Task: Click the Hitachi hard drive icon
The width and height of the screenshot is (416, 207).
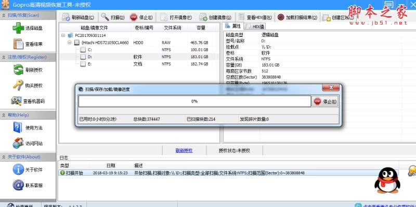Action: click(x=76, y=43)
